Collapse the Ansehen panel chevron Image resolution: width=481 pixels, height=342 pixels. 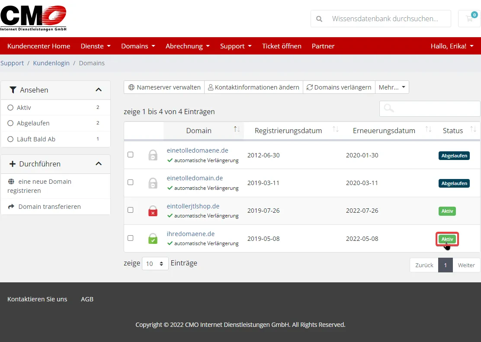coord(99,90)
